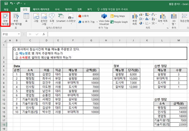Open the Shapes (도형) gallery
Screen dimensions: 189x131
click(x=52, y=18)
